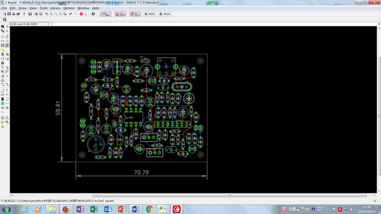Print the board using the printer icon
This screenshot has height=214, width=381.
[14, 14]
